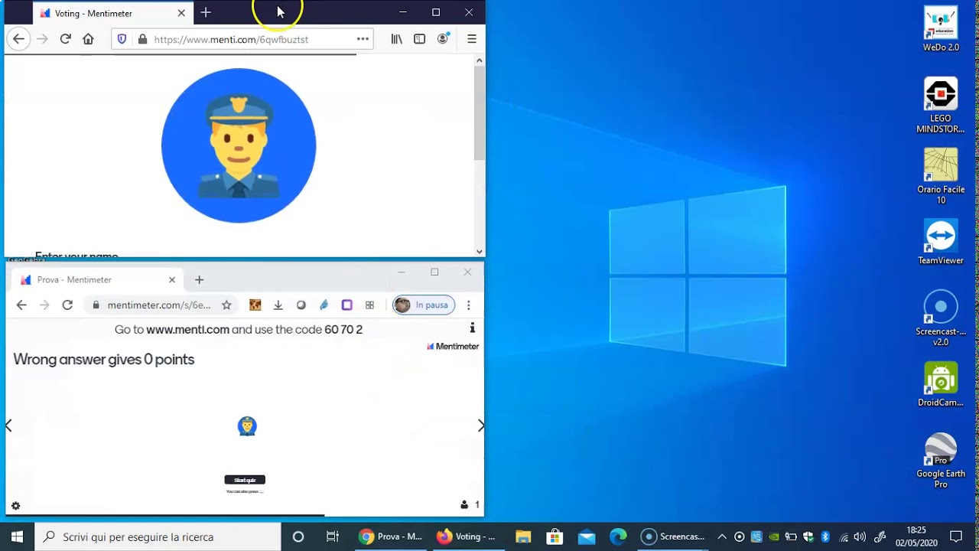Click the Firefox padlock site info icon
This screenshot has width=979, height=551.
pyautogui.click(x=141, y=39)
